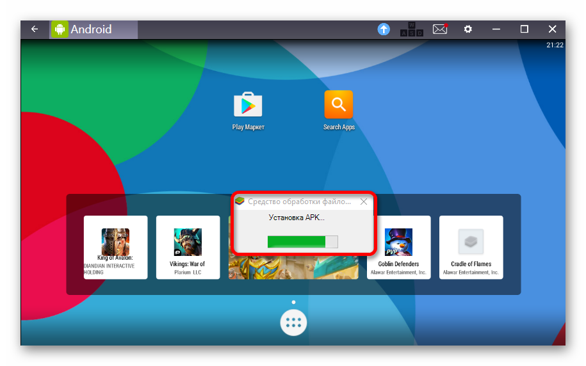Open the WASD keyboard controls icon
Image resolution: width=586 pixels, height=366 pixels.
point(411,29)
